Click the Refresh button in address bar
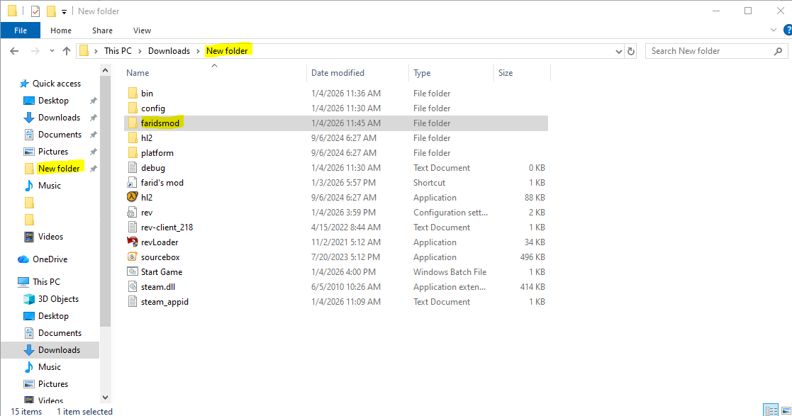 coord(631,50)
